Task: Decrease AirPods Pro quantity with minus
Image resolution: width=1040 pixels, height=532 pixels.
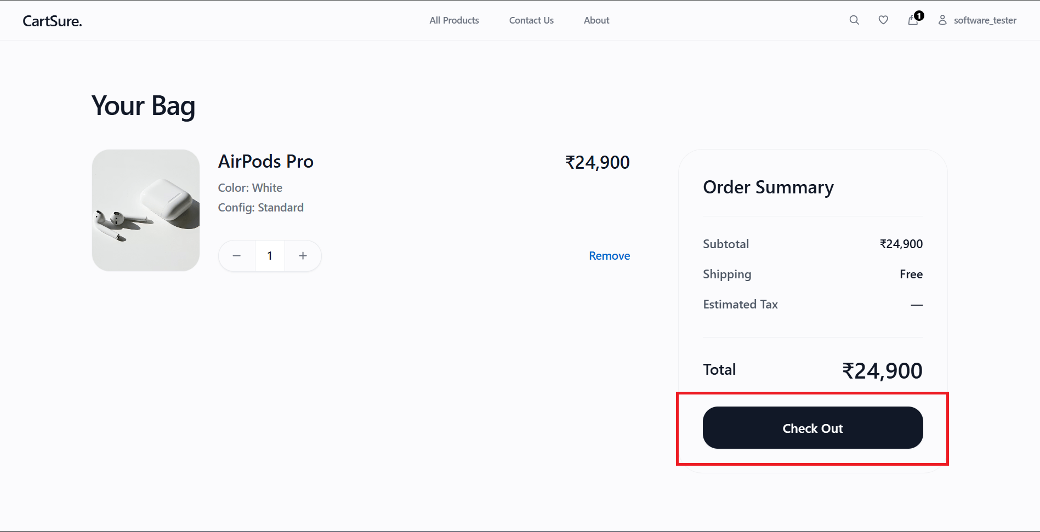Action: (x=237, y=256)
